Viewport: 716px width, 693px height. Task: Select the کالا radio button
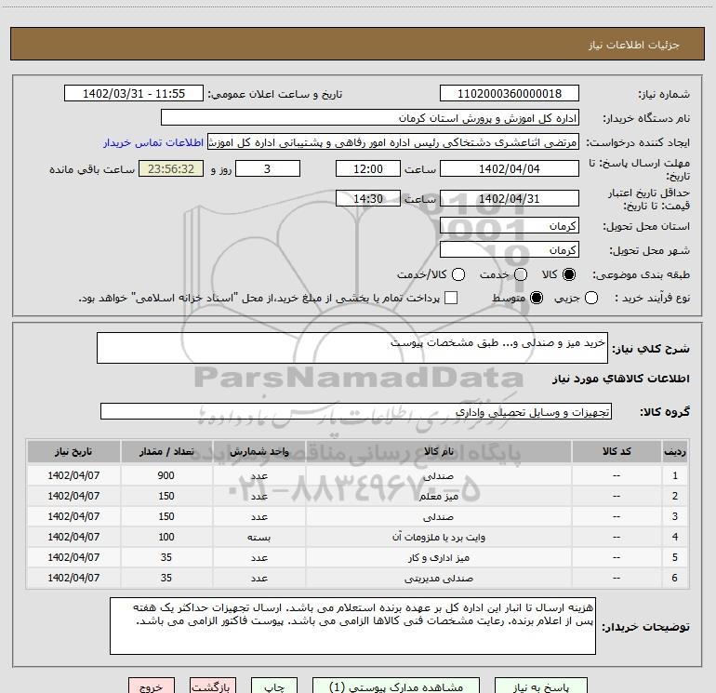(569, 274)
